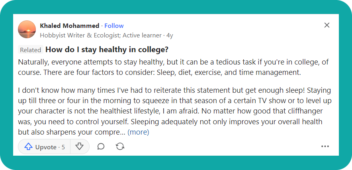Click the 'Related' label beside the question
This screenshot has width=352, height=170.
(x=31, y=50)
